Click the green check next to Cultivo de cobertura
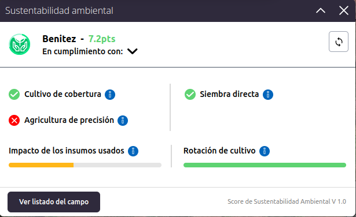The height and width of the screenshot is (217, 356). click(14, 94)
